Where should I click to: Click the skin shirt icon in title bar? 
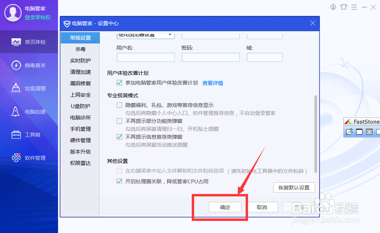(344, 7)
